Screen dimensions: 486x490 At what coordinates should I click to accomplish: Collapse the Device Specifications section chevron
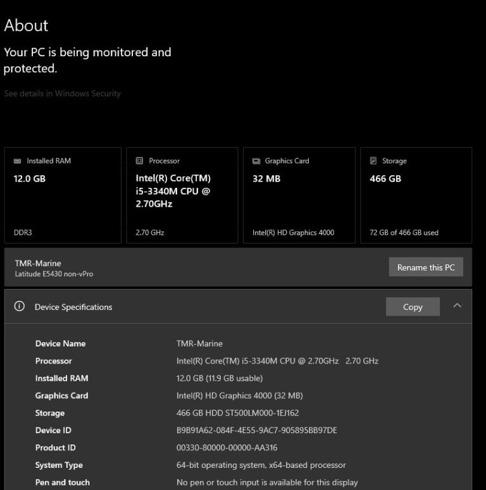tap(458, 306)
